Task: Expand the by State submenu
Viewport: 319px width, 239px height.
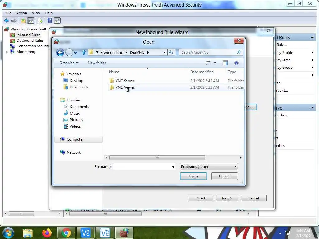Action: [x=312, y=60]
